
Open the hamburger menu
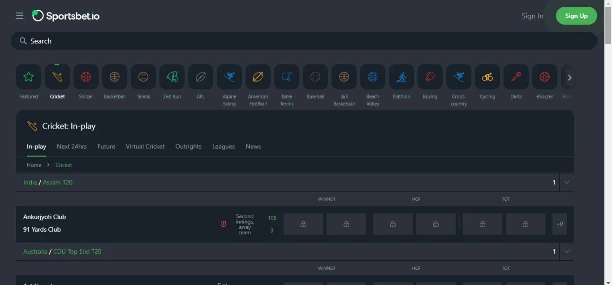pos(20,16)
